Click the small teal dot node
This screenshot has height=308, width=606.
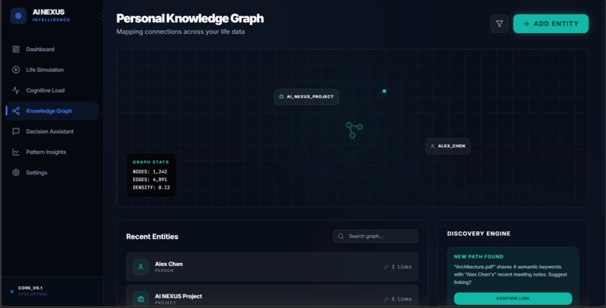click(384, 91)
